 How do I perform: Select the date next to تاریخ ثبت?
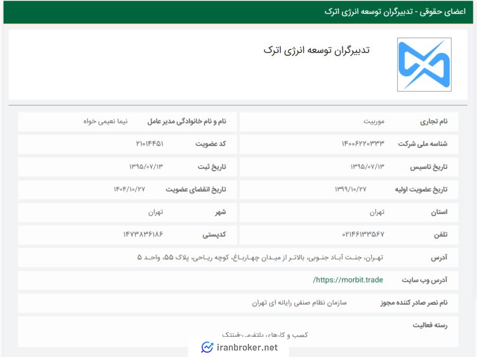point(146,167)
